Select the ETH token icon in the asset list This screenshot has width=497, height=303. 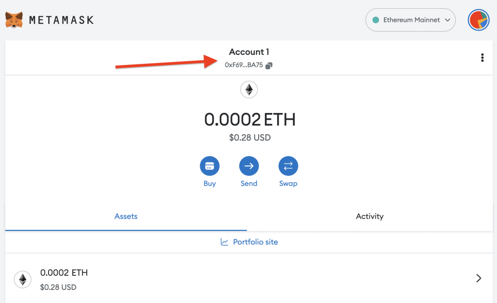tap(22, 279)
